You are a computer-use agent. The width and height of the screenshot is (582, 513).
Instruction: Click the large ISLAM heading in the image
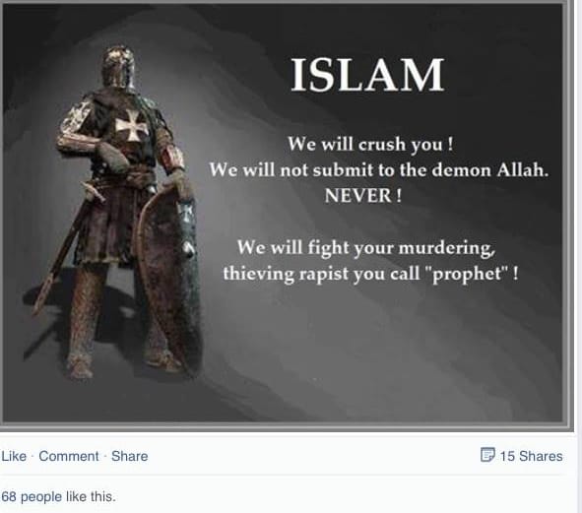tap(367, 75)
